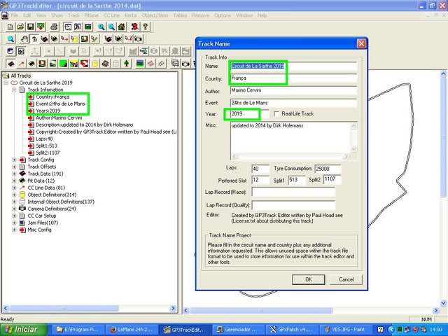The height and width of the screenshot is (336, 448).
Task: Click the Misc field vertical scrollbar
Action: (353, 138)
